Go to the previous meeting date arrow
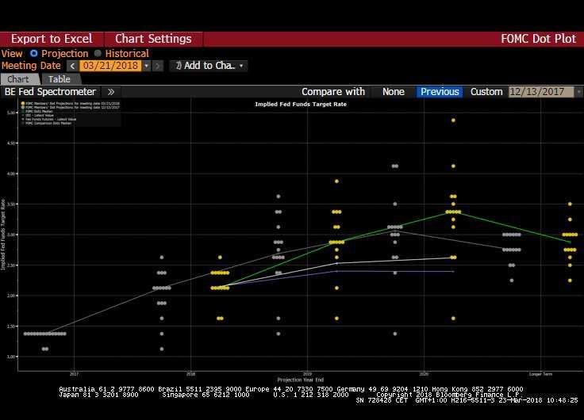Image resolution: width=584 pixels, height=420 pixels. (x=73, y=66)
